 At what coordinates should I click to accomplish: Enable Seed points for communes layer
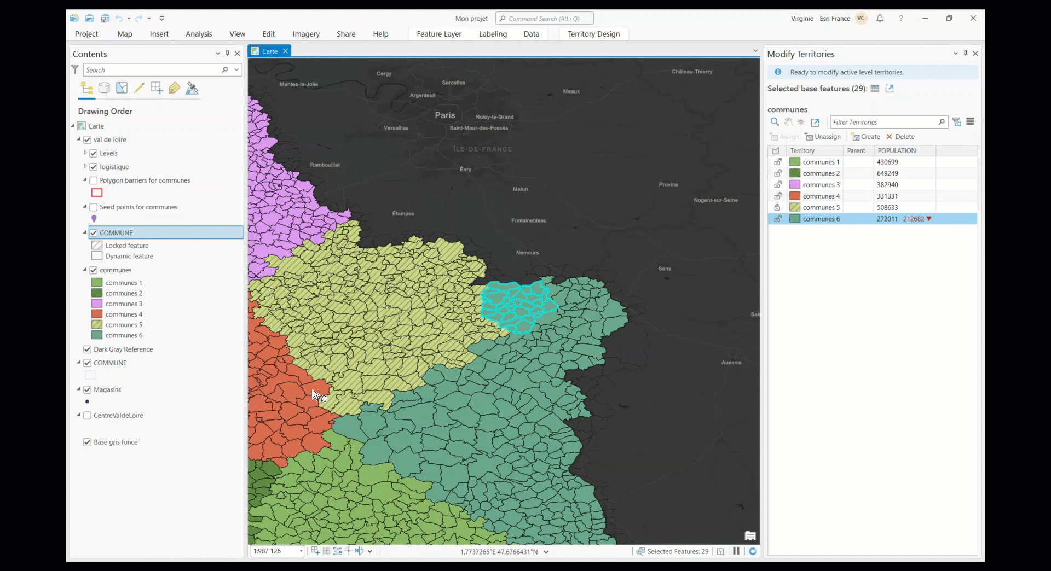93,207
